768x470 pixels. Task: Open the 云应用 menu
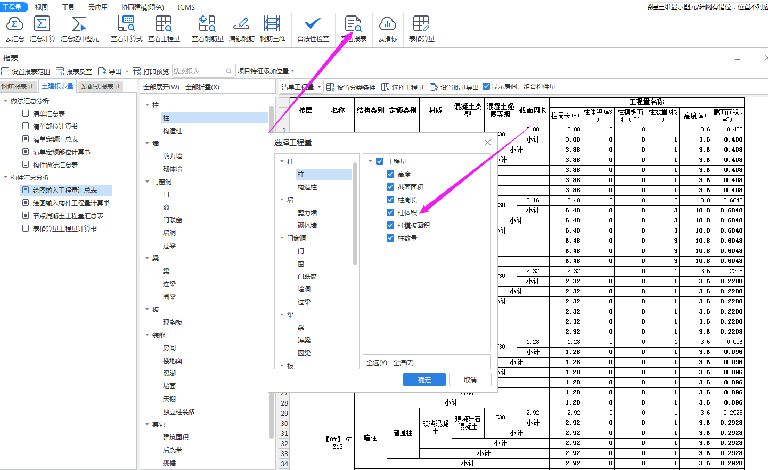click(x=98, y=7)
